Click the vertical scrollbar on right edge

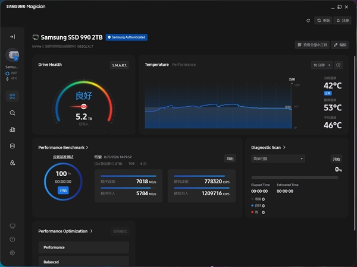coord(354,143)
